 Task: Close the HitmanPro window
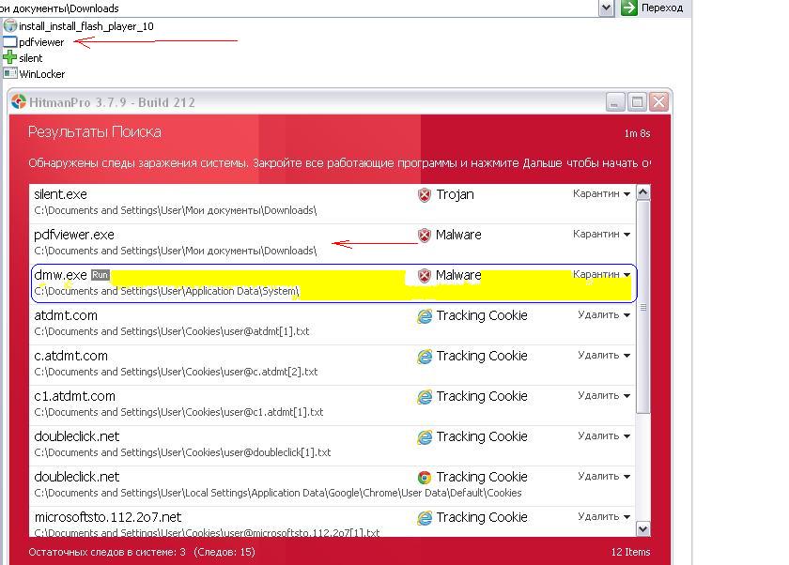tap(658, 102)
